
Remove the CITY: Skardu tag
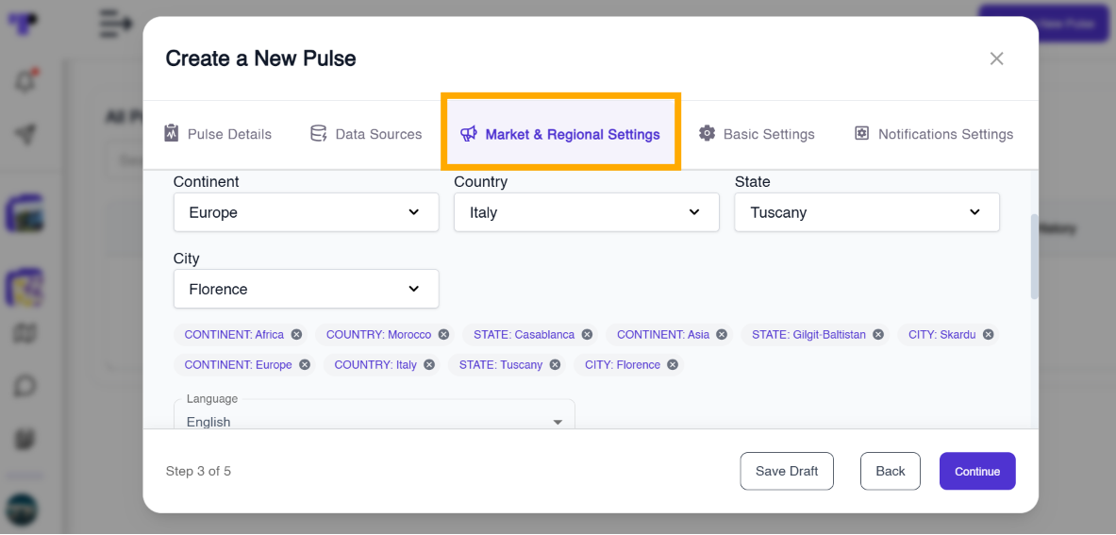(x=988, y=334)
